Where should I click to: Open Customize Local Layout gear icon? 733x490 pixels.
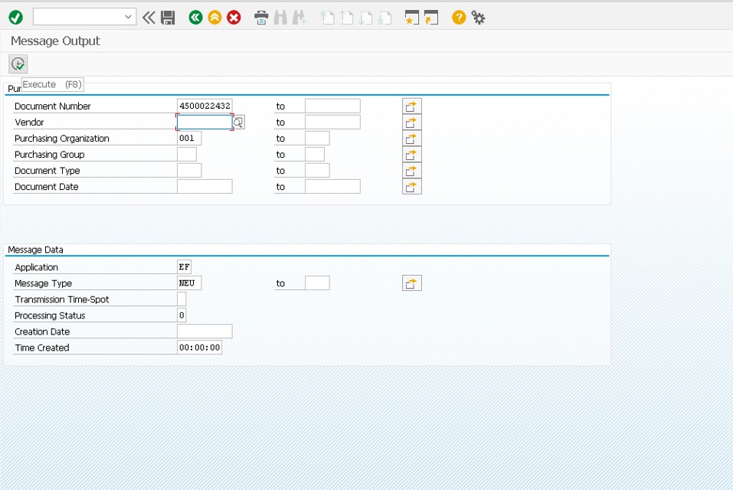[478, 18]
